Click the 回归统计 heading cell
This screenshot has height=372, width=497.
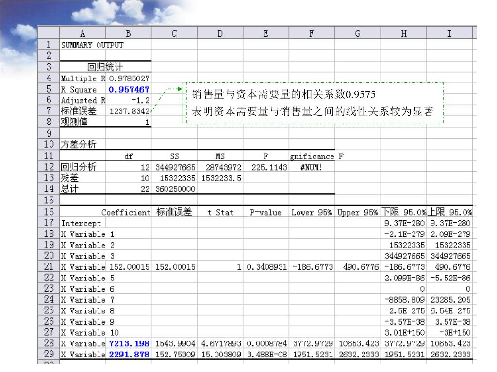pos(105,67)
